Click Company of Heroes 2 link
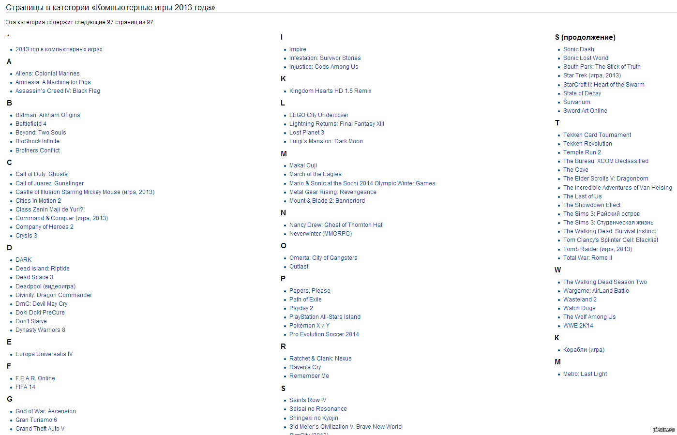The image size is (677, 435). click(45, 227)
